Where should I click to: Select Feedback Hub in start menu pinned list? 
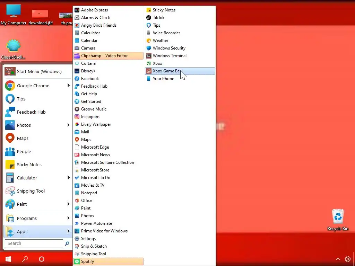point(38,112)
